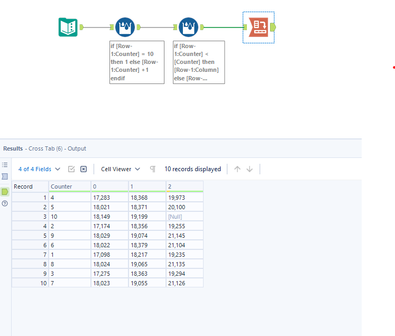The width and height of the screenshot is (395, 336).
Task: Click the Text Input output anchor
Action: coord(81,27)
